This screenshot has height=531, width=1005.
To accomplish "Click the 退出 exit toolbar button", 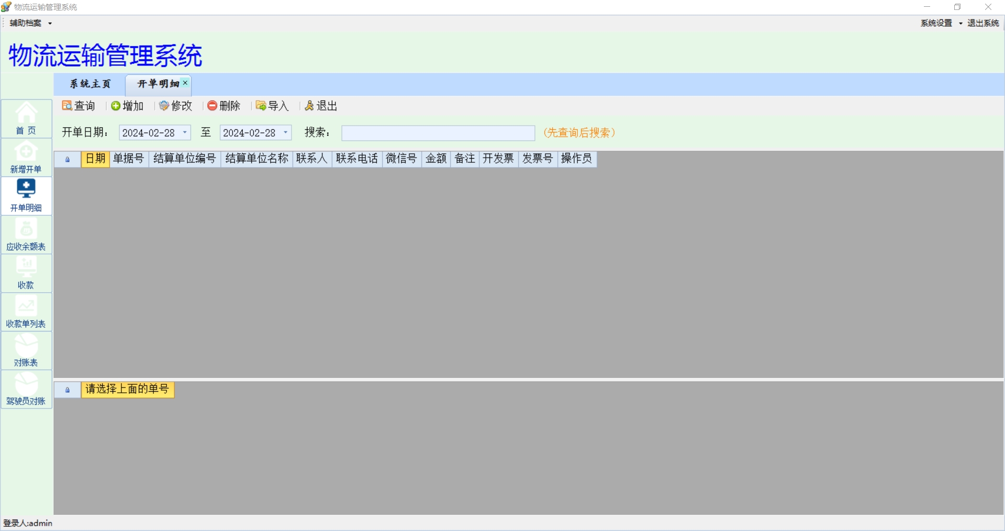I will [x=321, y=106].
